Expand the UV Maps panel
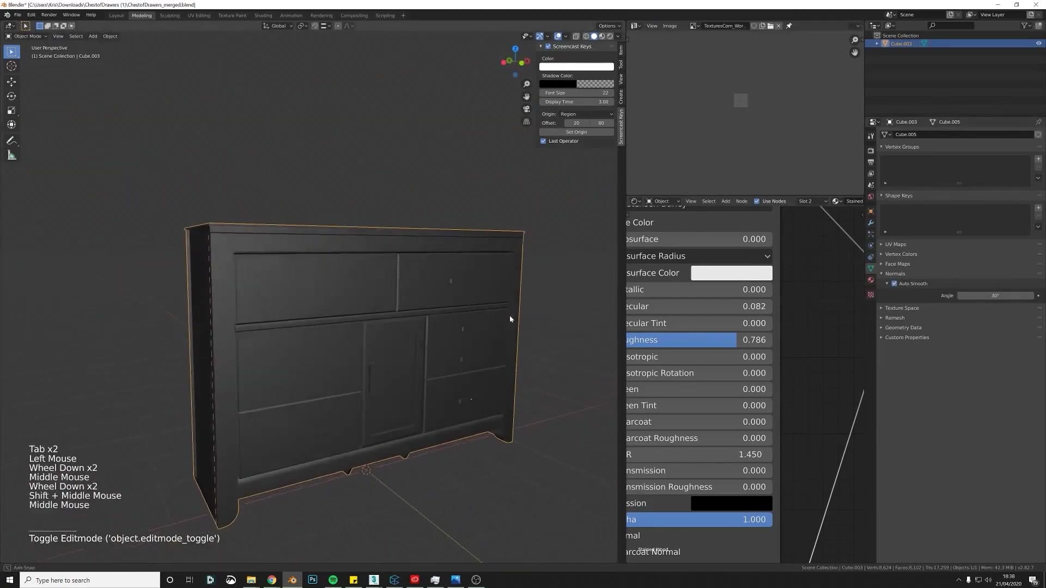 click(x=895, y=244)
